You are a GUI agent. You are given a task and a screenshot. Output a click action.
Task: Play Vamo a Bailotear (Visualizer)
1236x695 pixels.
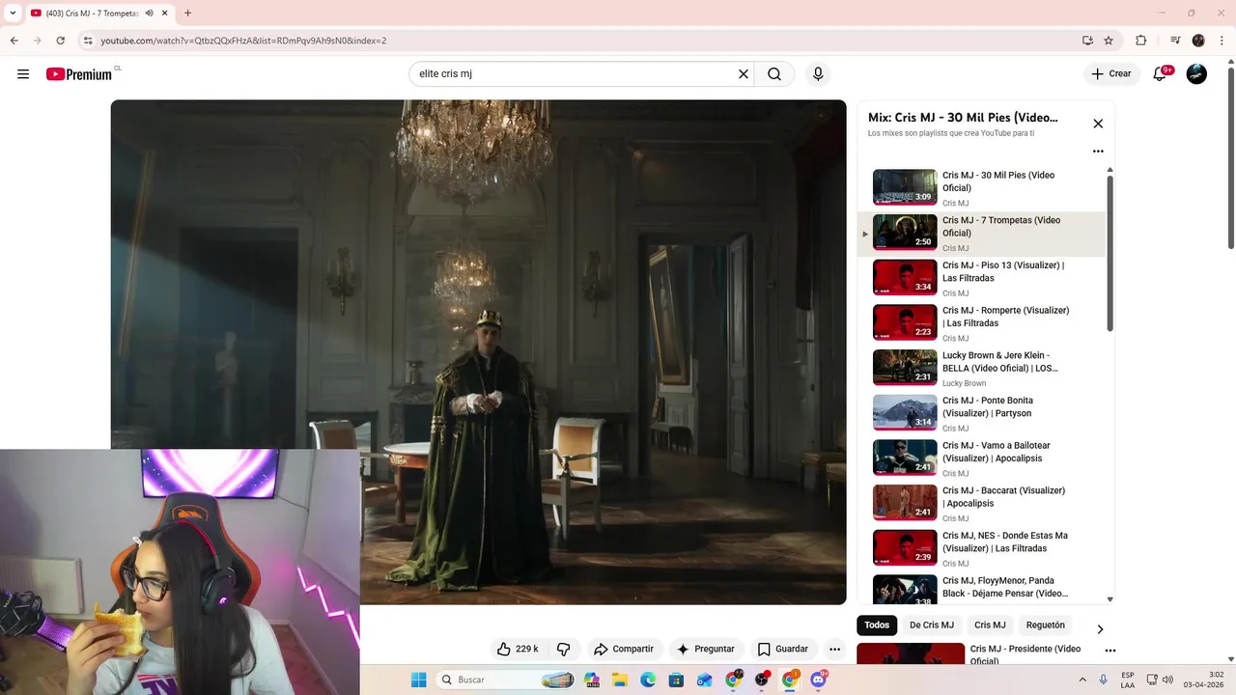click(x=980, y=459)
